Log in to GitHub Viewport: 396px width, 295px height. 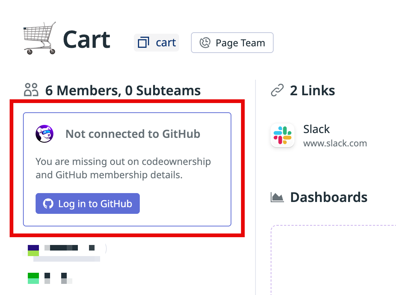[88, 203]
